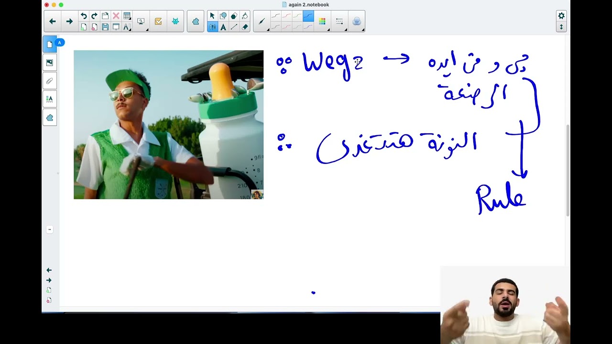
Task: Pick the top-row green pen style
Action: pos(297,16)
